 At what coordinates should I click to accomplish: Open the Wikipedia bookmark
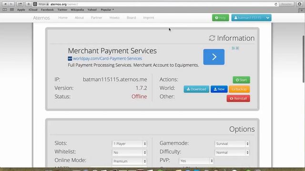pos(77,9)
